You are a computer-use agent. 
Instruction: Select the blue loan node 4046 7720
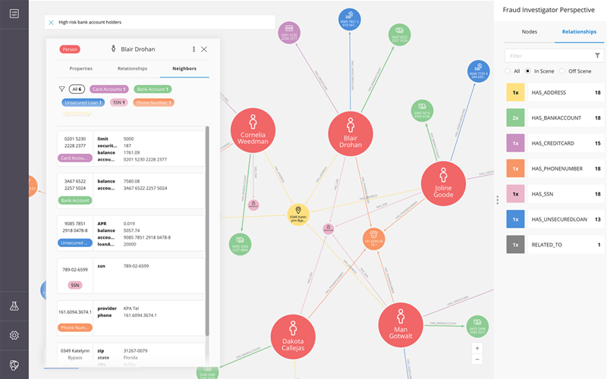tap(479, 71)
